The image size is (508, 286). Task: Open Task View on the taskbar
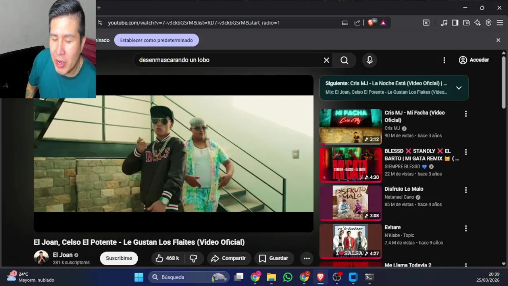click(x=239, y=277)
